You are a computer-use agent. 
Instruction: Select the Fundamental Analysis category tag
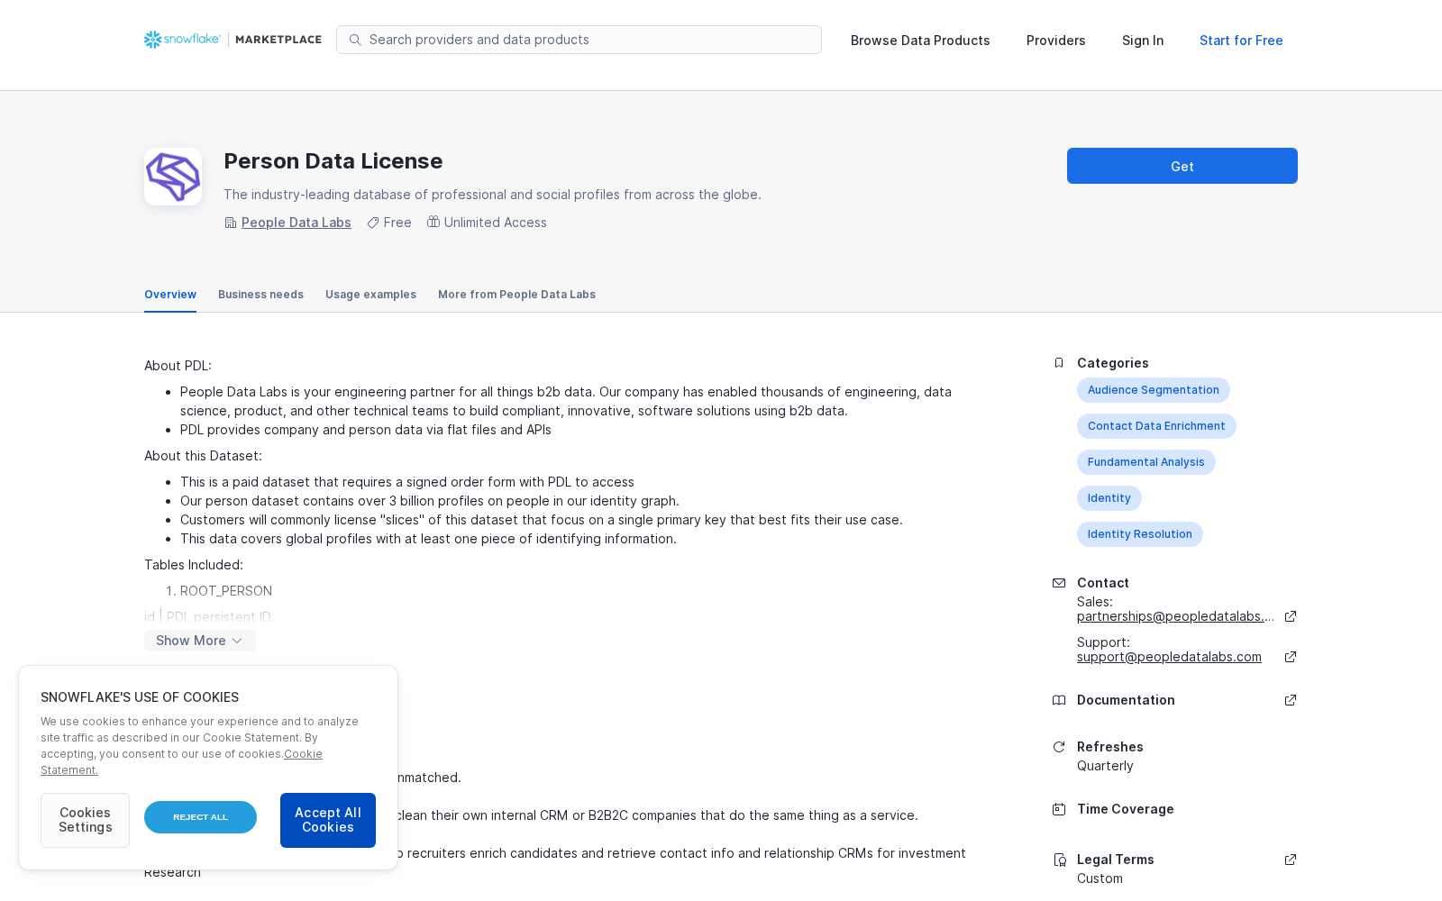[x=1146, y=462]
